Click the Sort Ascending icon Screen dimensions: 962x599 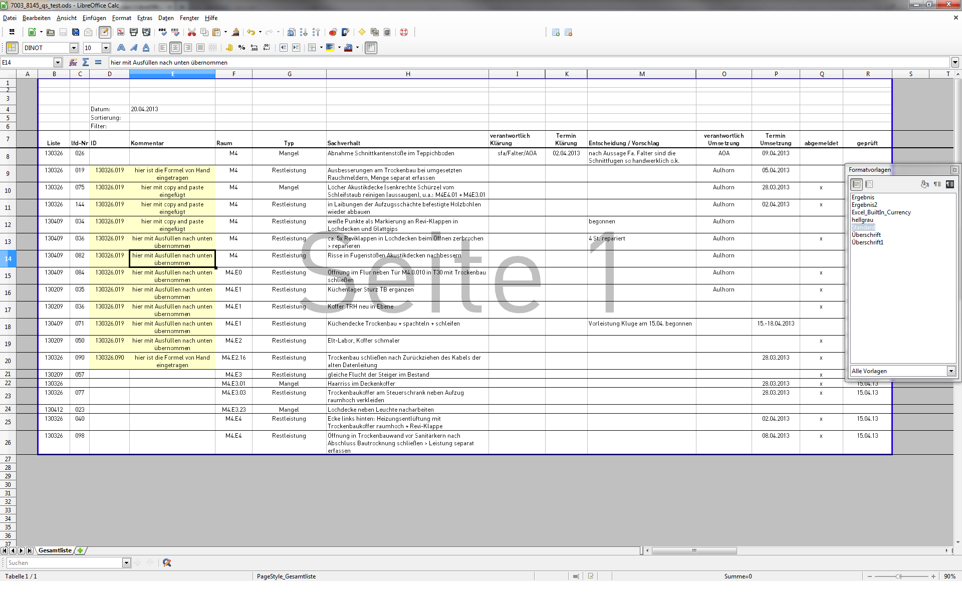click(x=304, y=32)
